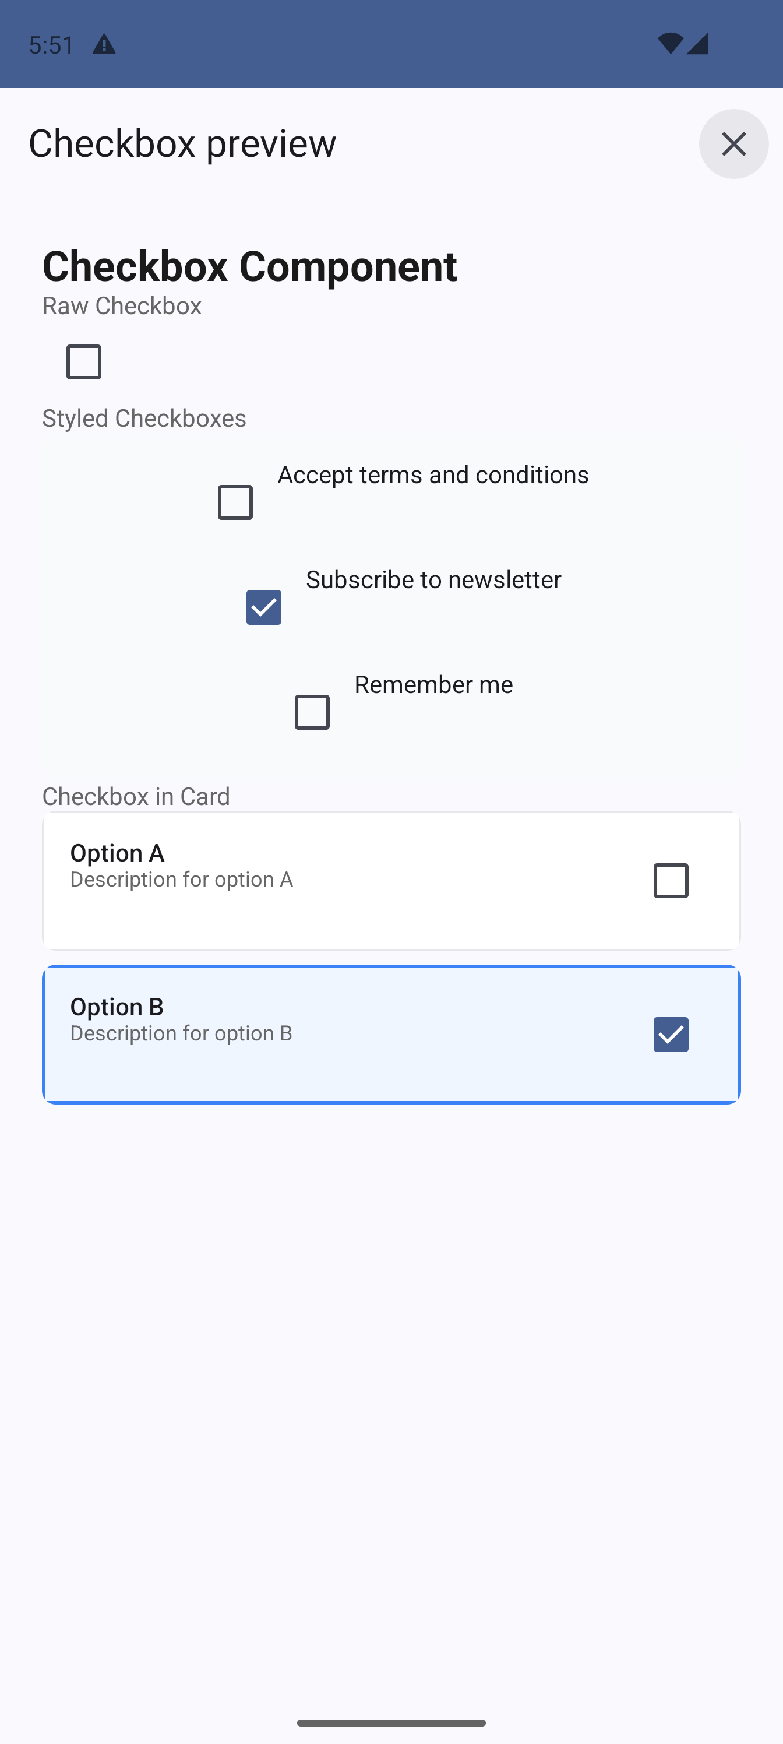This screenshot has height=1744, width=783.
Task: Tap Description for option A text
Action: pos(181,880)
